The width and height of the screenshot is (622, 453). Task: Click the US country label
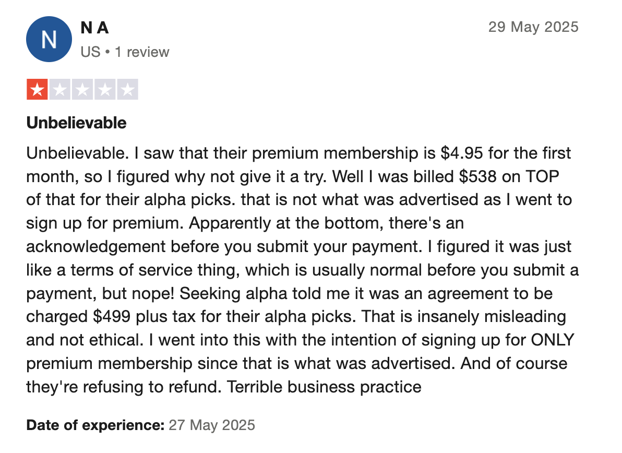(x=90, y=52)
